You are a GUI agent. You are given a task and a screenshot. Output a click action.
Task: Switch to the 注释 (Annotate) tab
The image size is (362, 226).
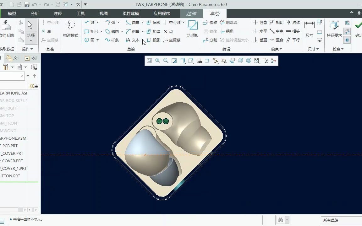pos(58,13)
